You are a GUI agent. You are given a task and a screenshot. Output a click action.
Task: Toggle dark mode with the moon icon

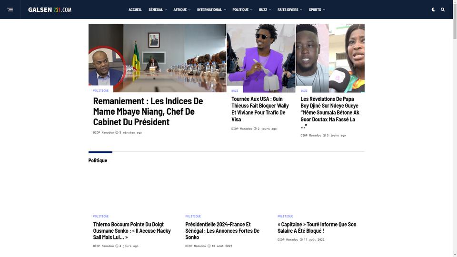[433, 10]
